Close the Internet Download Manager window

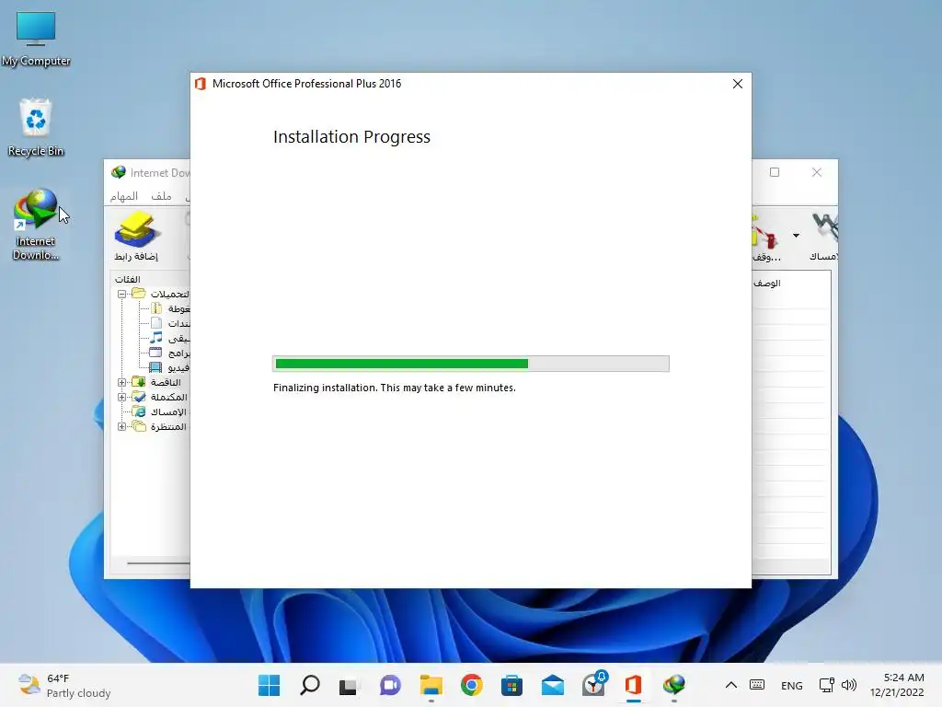(817, 172)
